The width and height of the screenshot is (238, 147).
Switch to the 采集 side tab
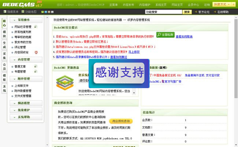point(4,56)
